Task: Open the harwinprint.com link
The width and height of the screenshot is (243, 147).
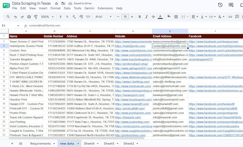Action: pyautogui.click(x=130, y=95)
